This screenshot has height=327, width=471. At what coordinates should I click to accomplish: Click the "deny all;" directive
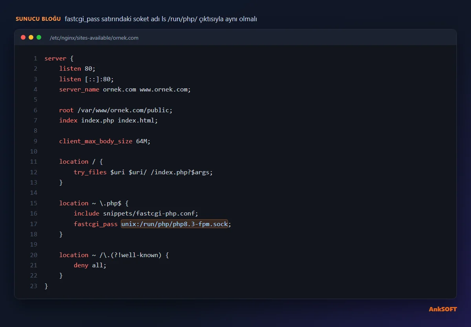[90, 265]
